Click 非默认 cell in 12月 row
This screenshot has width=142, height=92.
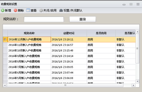pos(126,39)
